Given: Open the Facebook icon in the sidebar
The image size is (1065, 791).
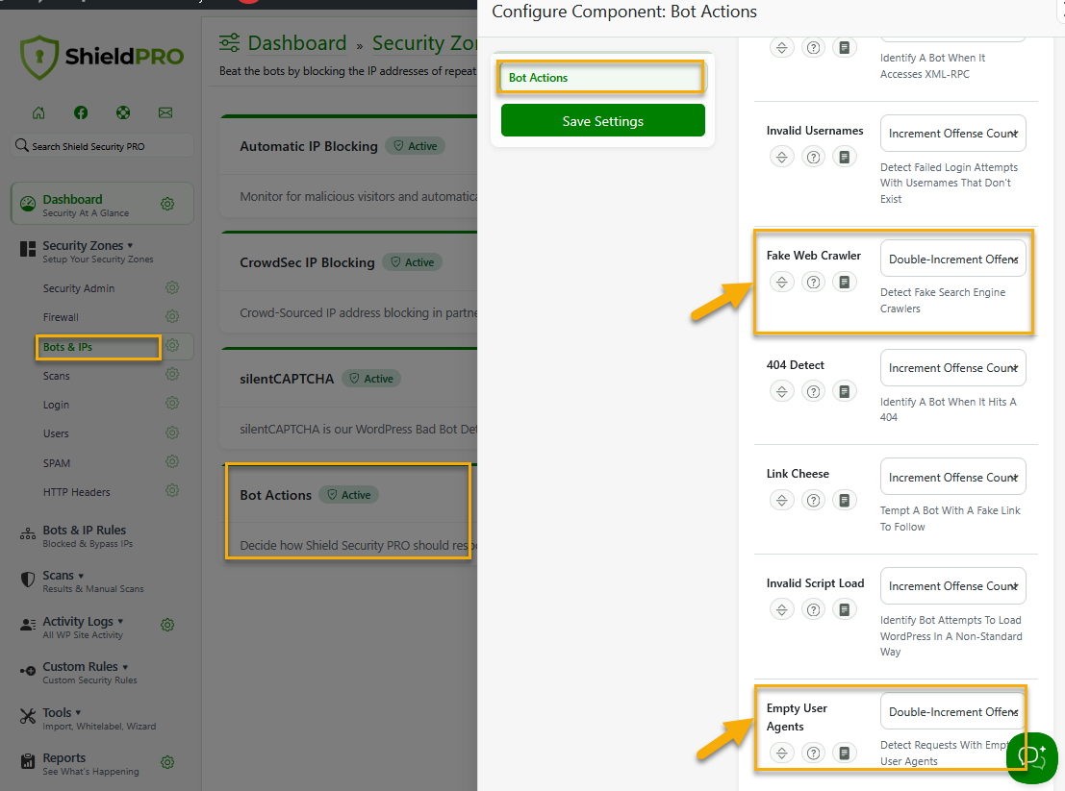Looking at the screenshot, I should (81, 112).
